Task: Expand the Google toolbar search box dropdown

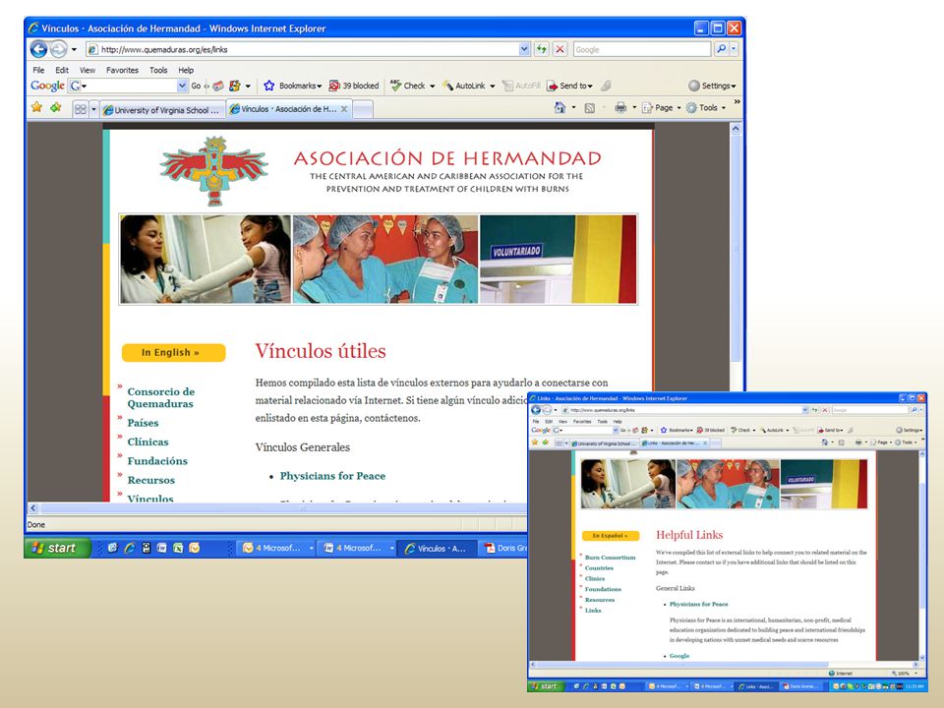Action: coord(182,87)
